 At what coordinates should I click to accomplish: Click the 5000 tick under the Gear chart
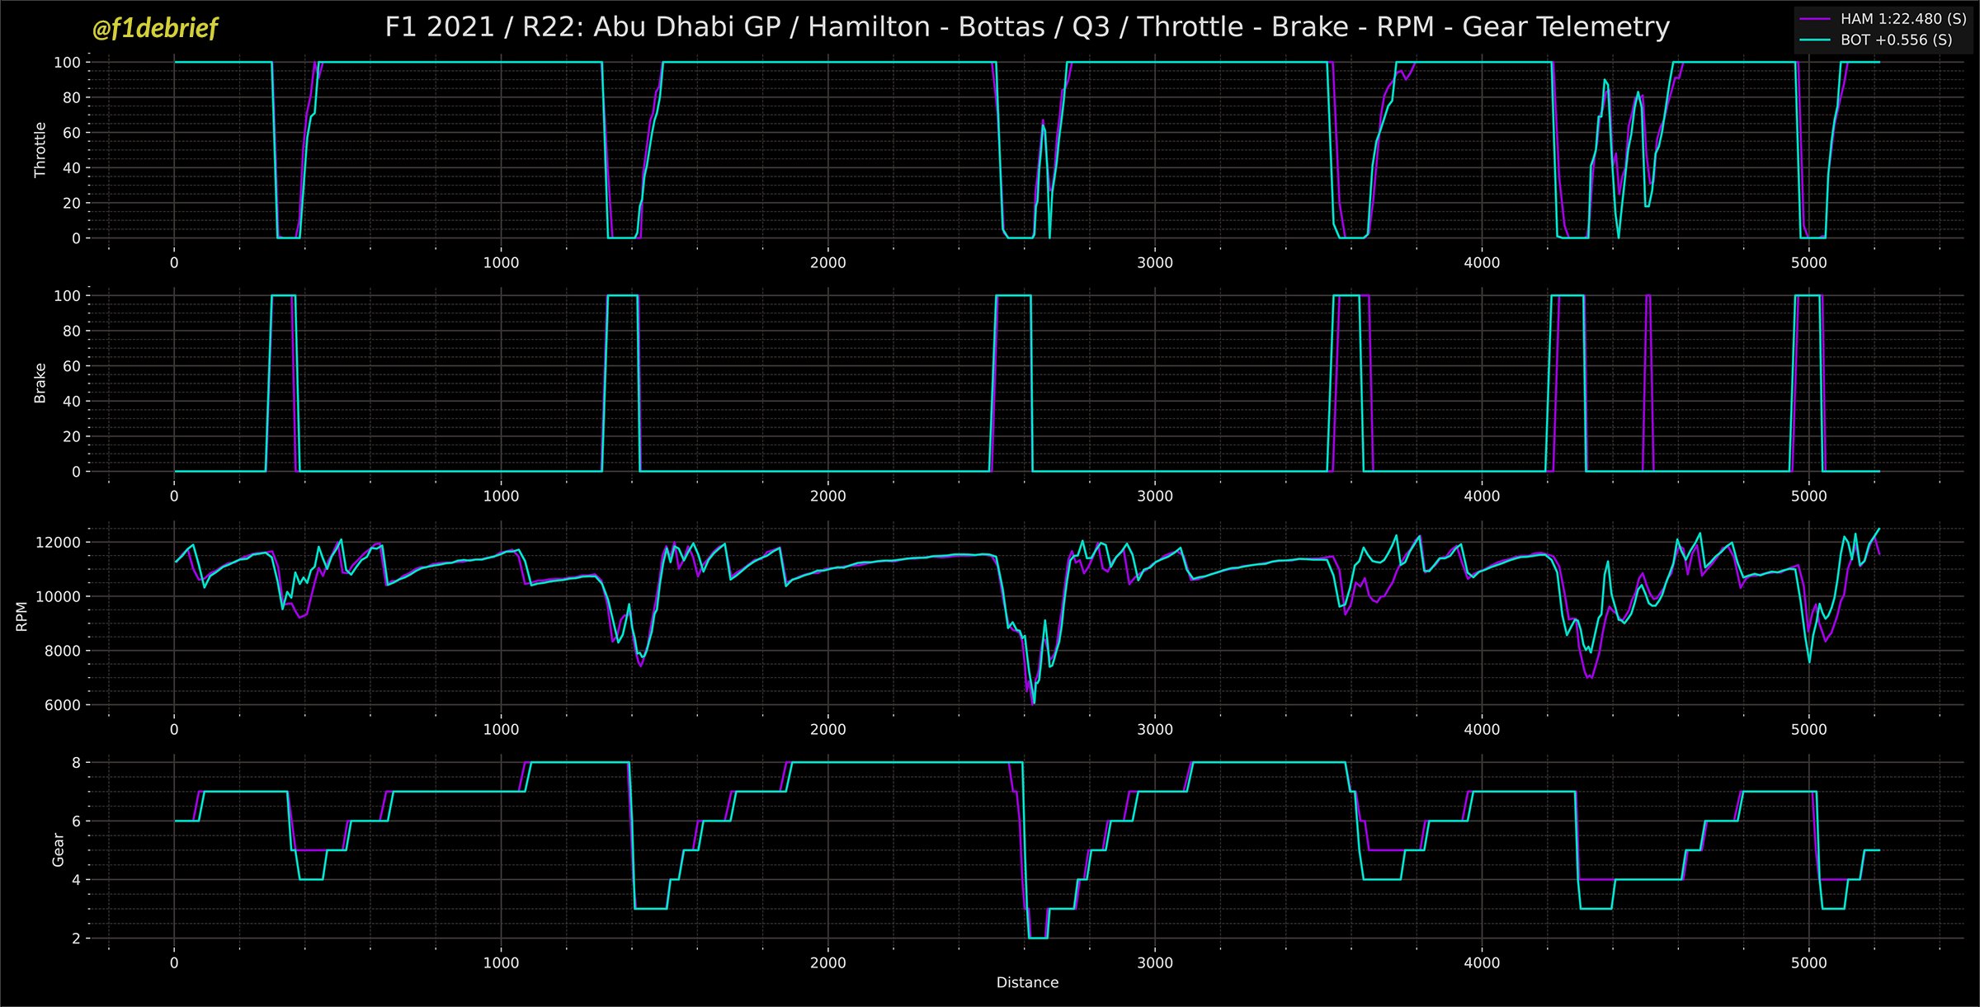pyautogui.click(x=1808, y=962)
